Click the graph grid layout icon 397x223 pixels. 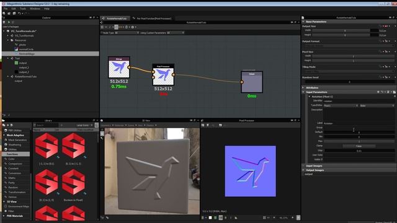tap(102, 27)
